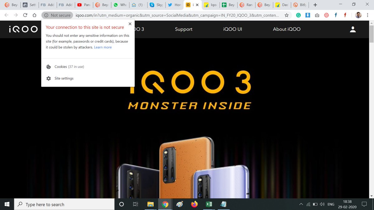Screen dimensions: 374x210
Task: Click the blue f extension icon
Action: coord(336,15)
